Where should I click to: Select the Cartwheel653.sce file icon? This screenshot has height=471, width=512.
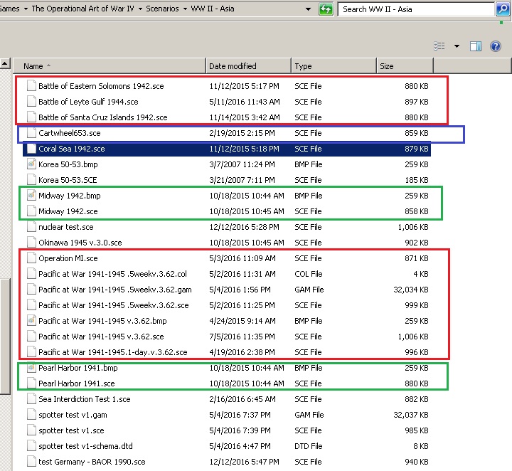(31, 133)
